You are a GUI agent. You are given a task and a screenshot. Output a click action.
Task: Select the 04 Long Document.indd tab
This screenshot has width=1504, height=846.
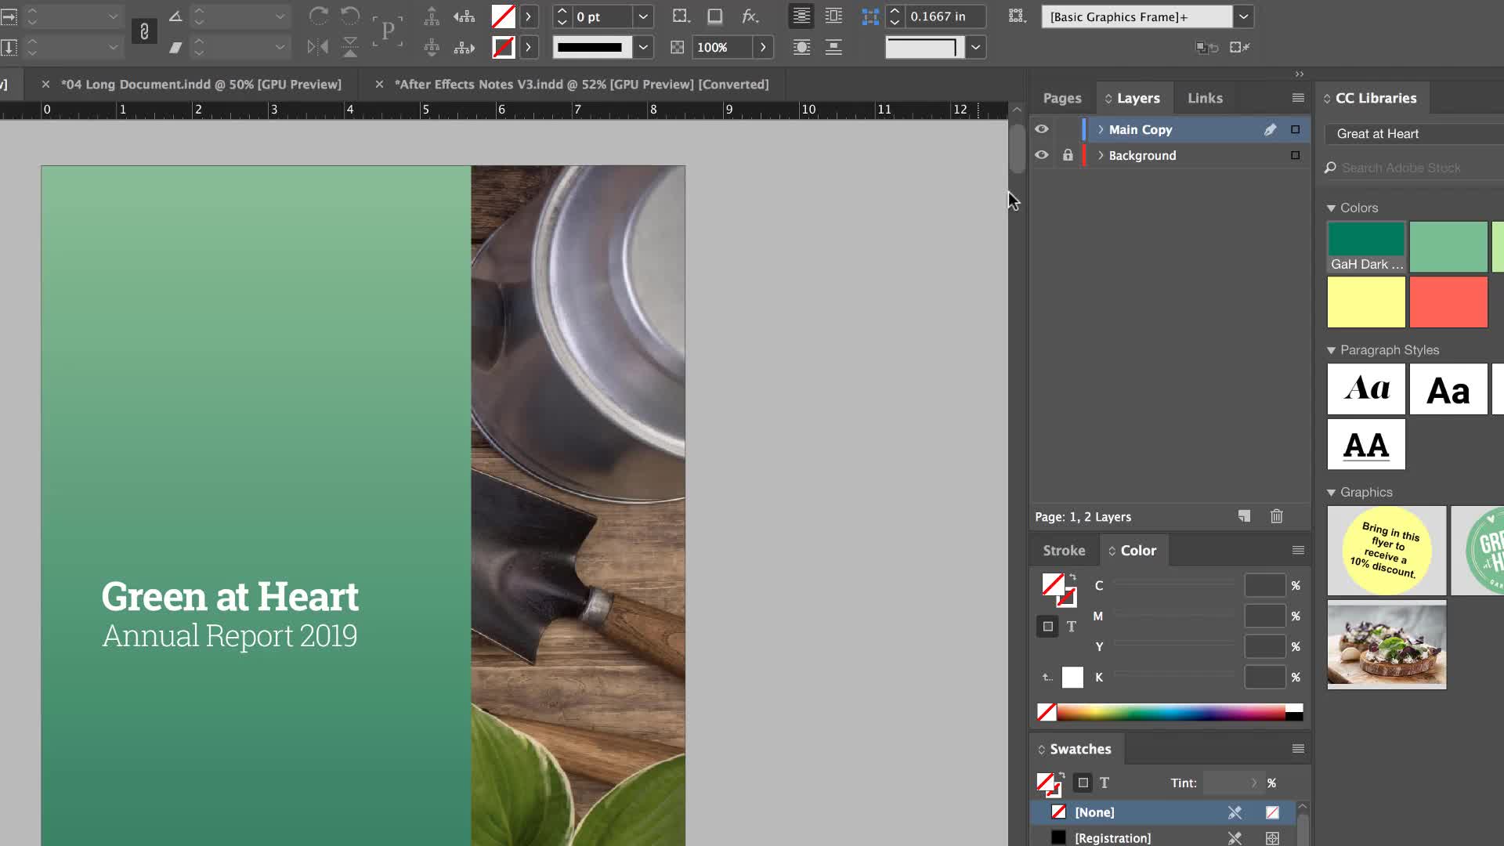pyautogui.click(x=201, y=84)
